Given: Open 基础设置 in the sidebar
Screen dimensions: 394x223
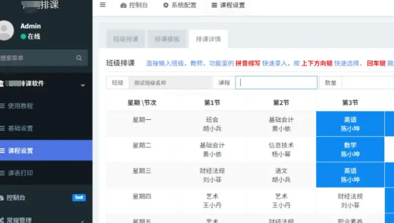Looking at the screenshot, I should click(21, 128).
